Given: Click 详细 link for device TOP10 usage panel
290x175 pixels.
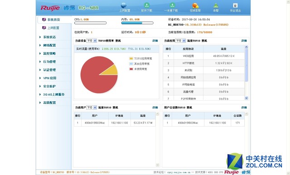Looking at the screenshot, I should 155,41.
